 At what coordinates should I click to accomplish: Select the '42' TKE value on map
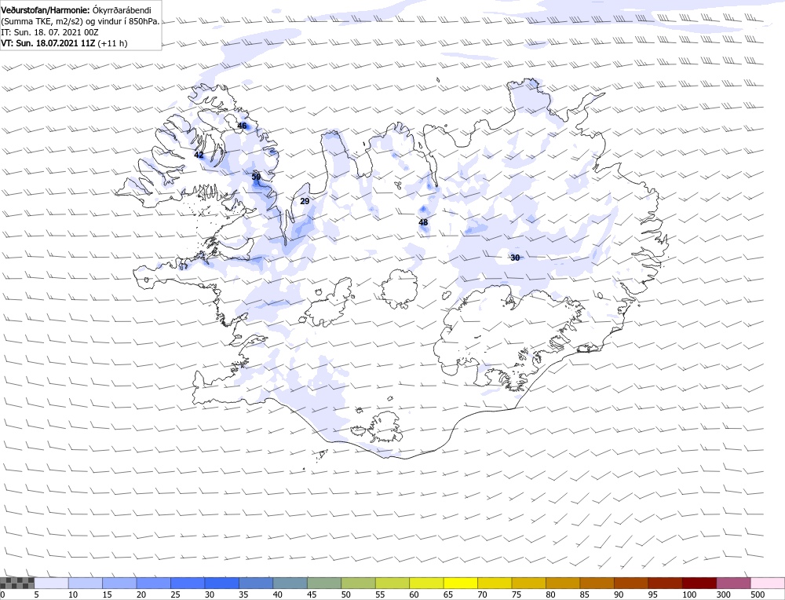pos(199,155)
